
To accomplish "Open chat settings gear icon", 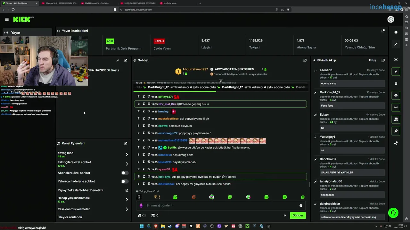I will pos(285,215).
